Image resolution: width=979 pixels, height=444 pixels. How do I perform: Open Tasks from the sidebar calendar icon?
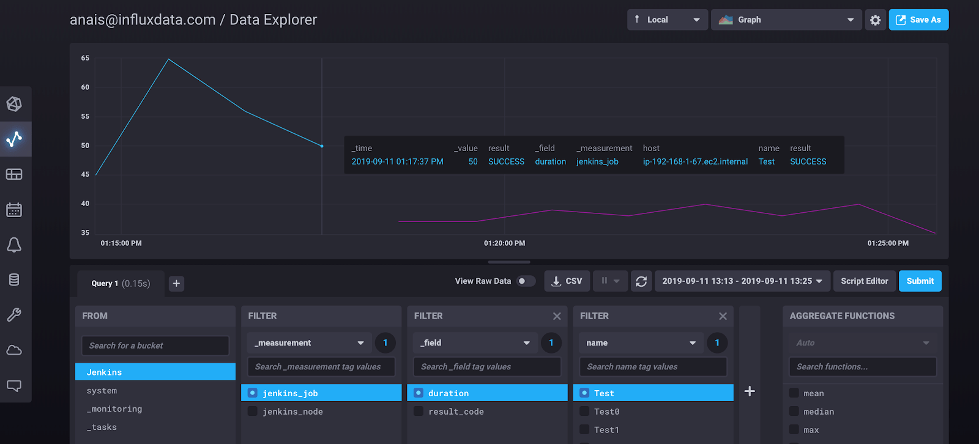[x=14, y=210]
